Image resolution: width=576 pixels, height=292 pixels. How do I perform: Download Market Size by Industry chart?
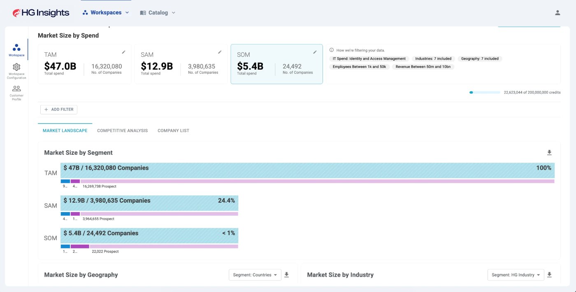click(x=549, y=275)
